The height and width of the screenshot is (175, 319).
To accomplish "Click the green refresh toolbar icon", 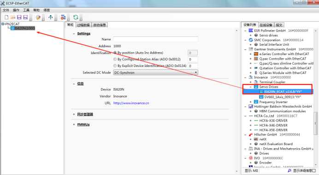I will click(76, 18).
